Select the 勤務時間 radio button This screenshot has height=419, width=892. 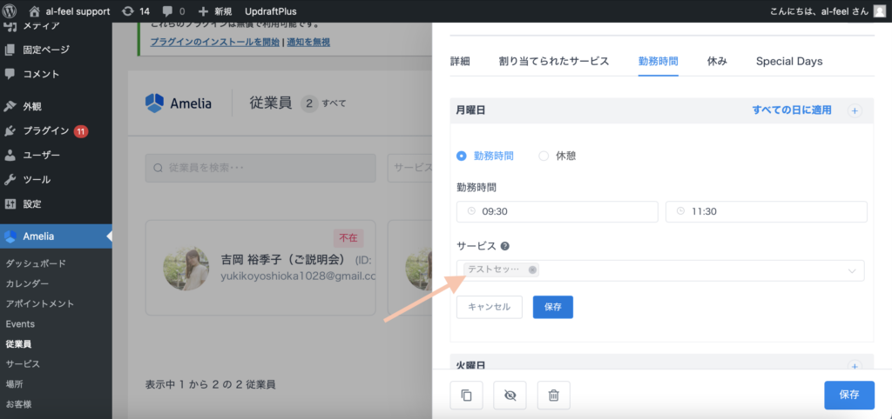462,156
